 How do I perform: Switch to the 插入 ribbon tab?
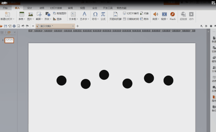point(17,8)
